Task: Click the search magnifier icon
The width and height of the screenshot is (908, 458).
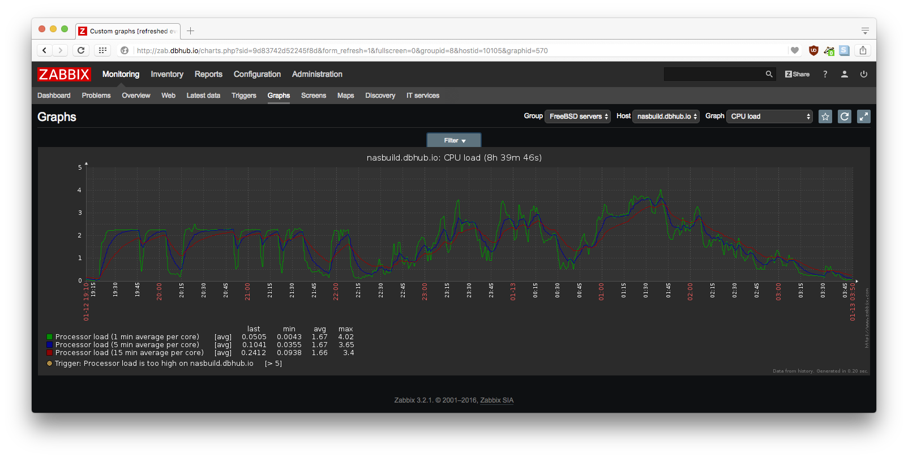Action: (x=769, y=74)
